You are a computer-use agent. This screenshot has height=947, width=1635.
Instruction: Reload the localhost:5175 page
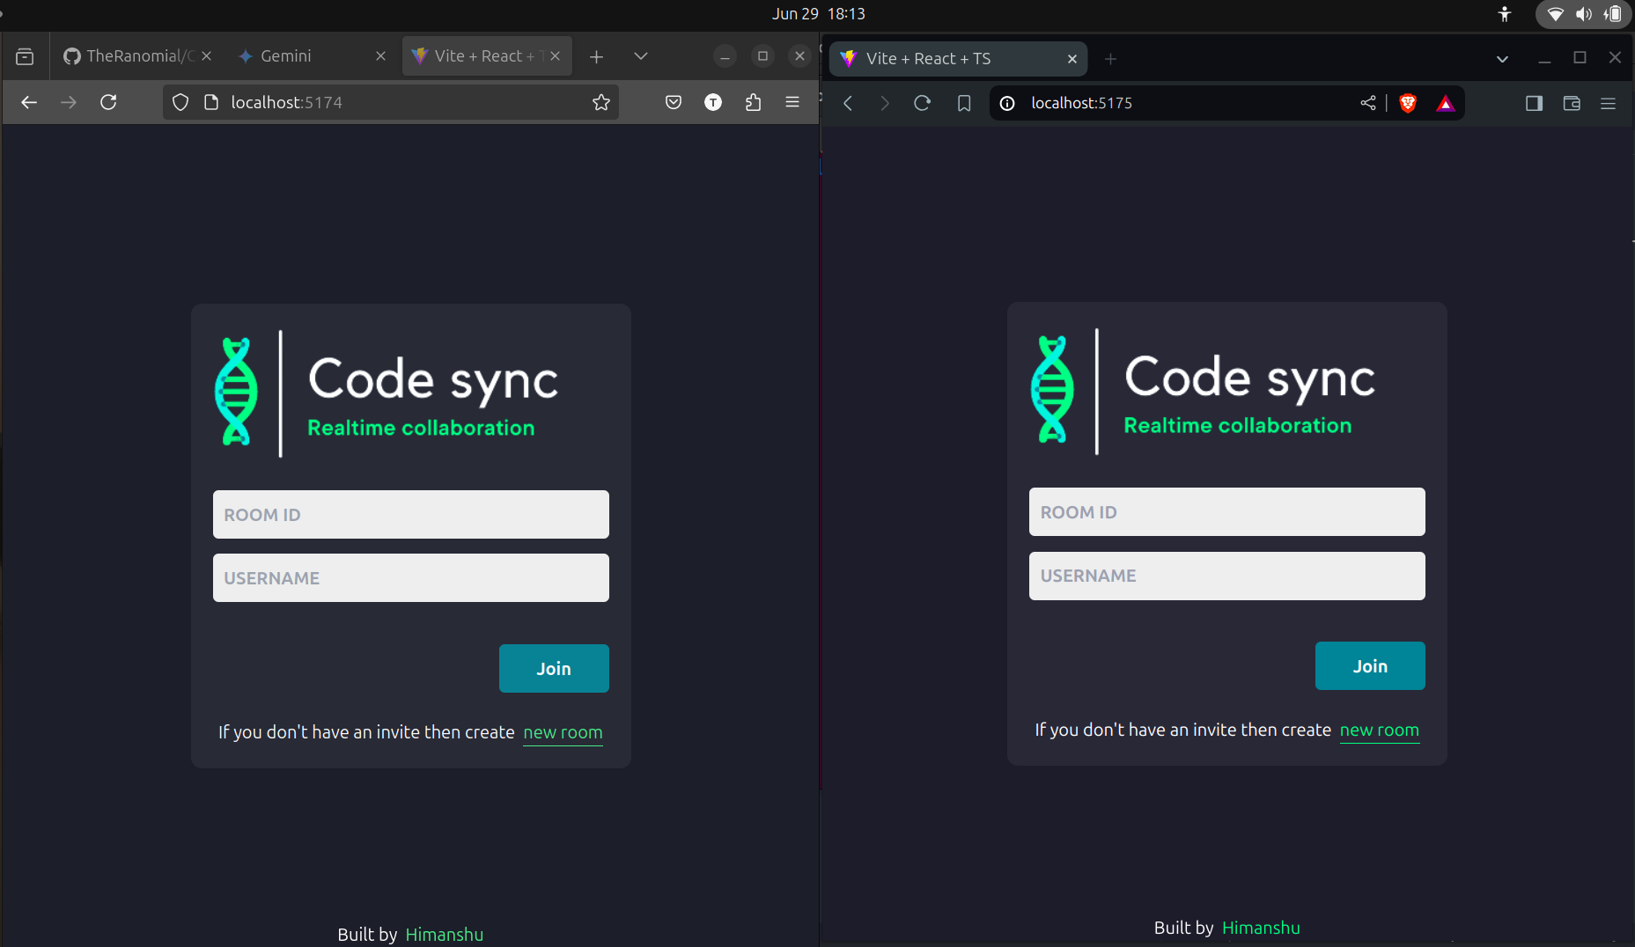coord(922,104)
